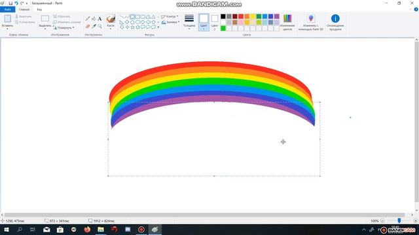The width and height of the screenshot is (419, 235).
Task: Open Firefox from the taskbar
Action: tap(87, 229)
